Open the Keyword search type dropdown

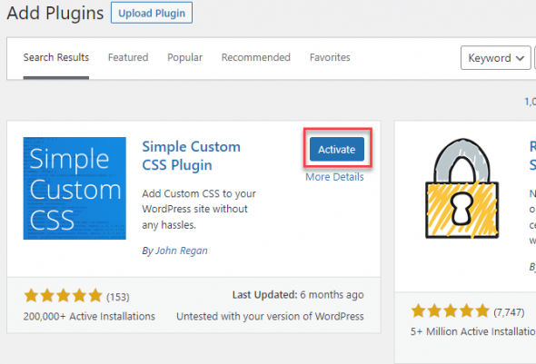pyautogui.click(x=495, y=58)
